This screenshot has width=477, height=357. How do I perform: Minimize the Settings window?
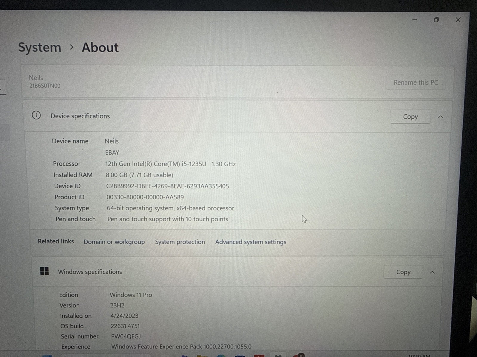pos(415,20)
